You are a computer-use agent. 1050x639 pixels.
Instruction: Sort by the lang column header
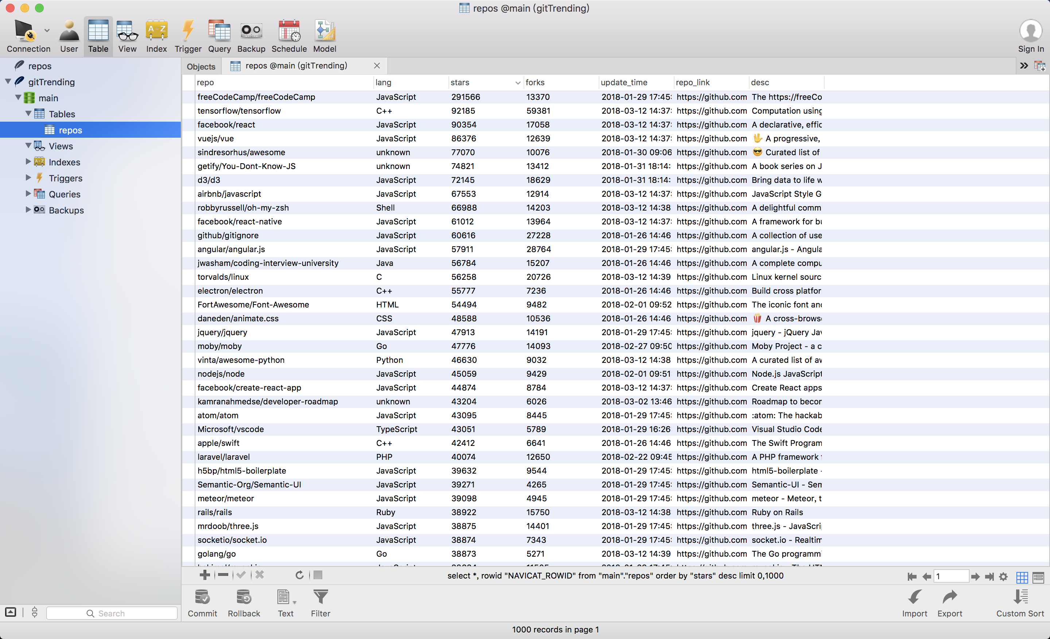coord(411,83)
